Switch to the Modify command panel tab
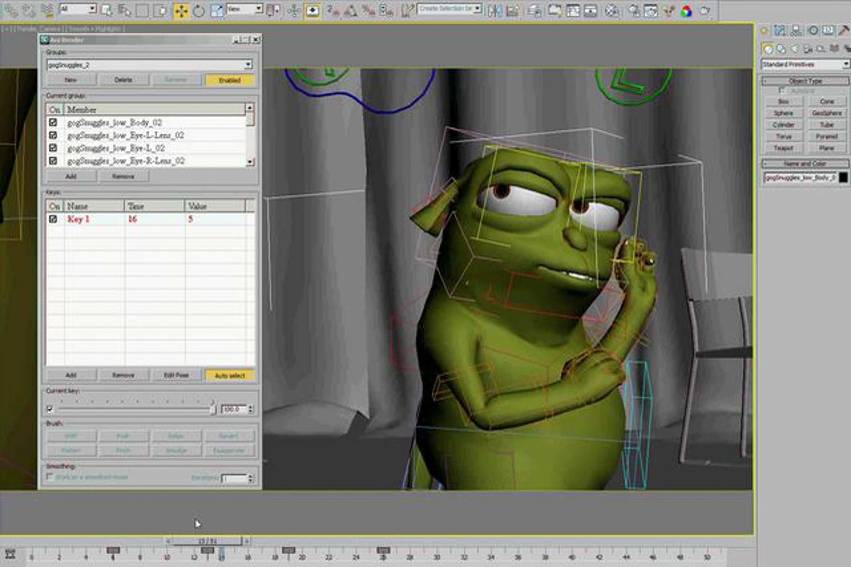This screenshot has width=851, height=567. point(780,30)
